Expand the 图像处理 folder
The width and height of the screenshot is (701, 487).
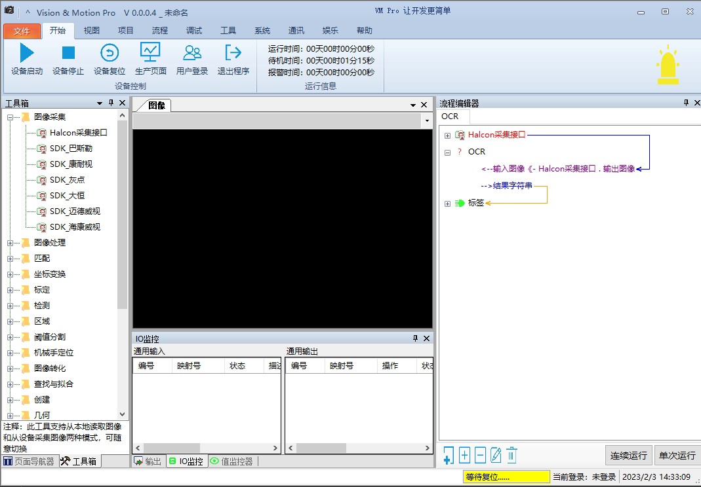click(x=10, y=243)
